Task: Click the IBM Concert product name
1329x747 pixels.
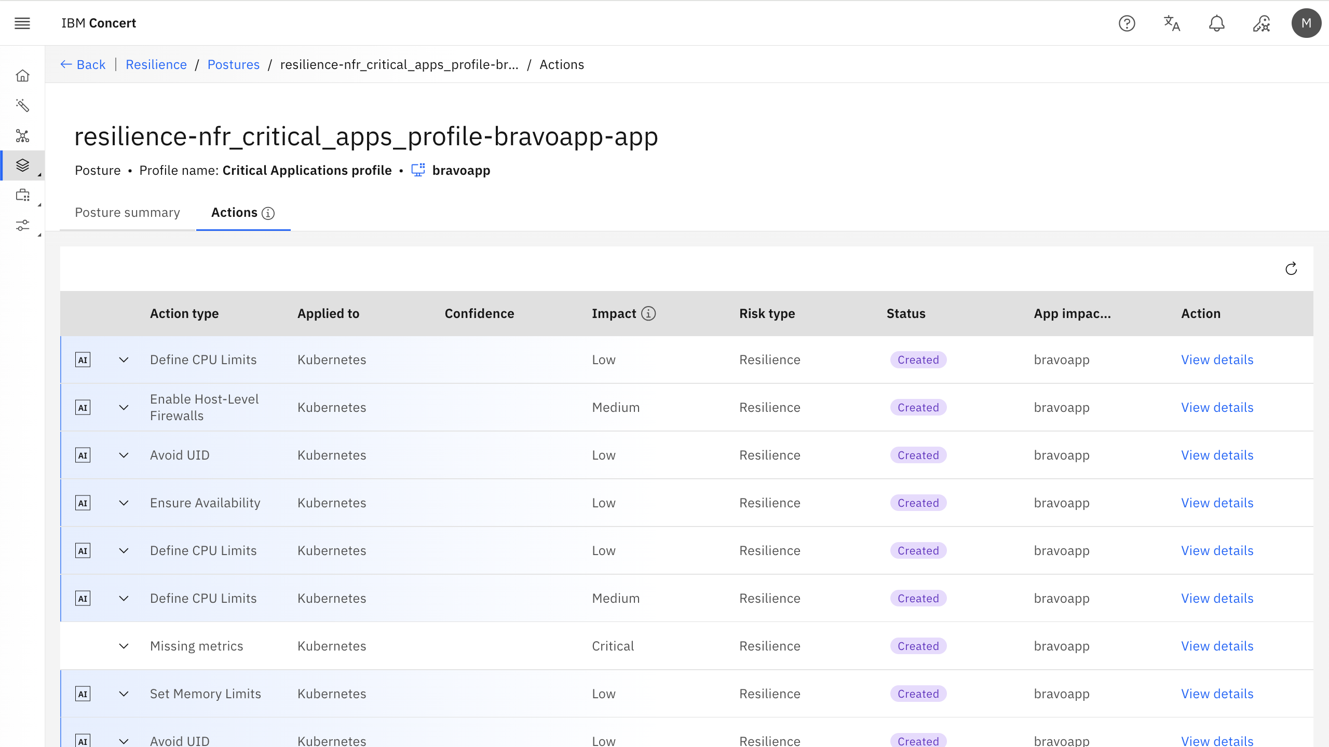Action: click(99, 23)
